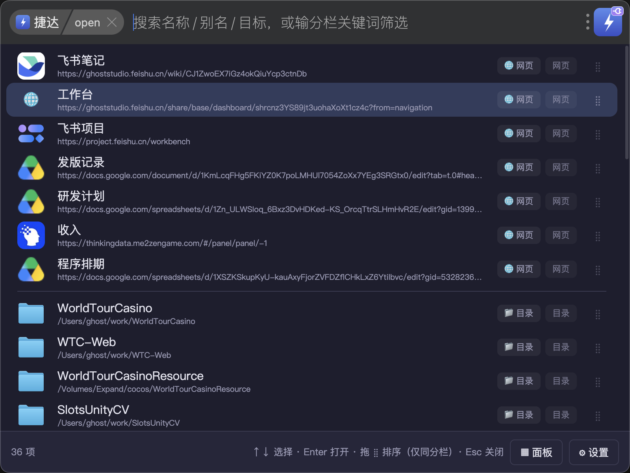Image resolution: width=630 pixels, height=473 pixels.
Task: Click the WorldTourCasino folder icon
Action: click(x=31, y=313)
